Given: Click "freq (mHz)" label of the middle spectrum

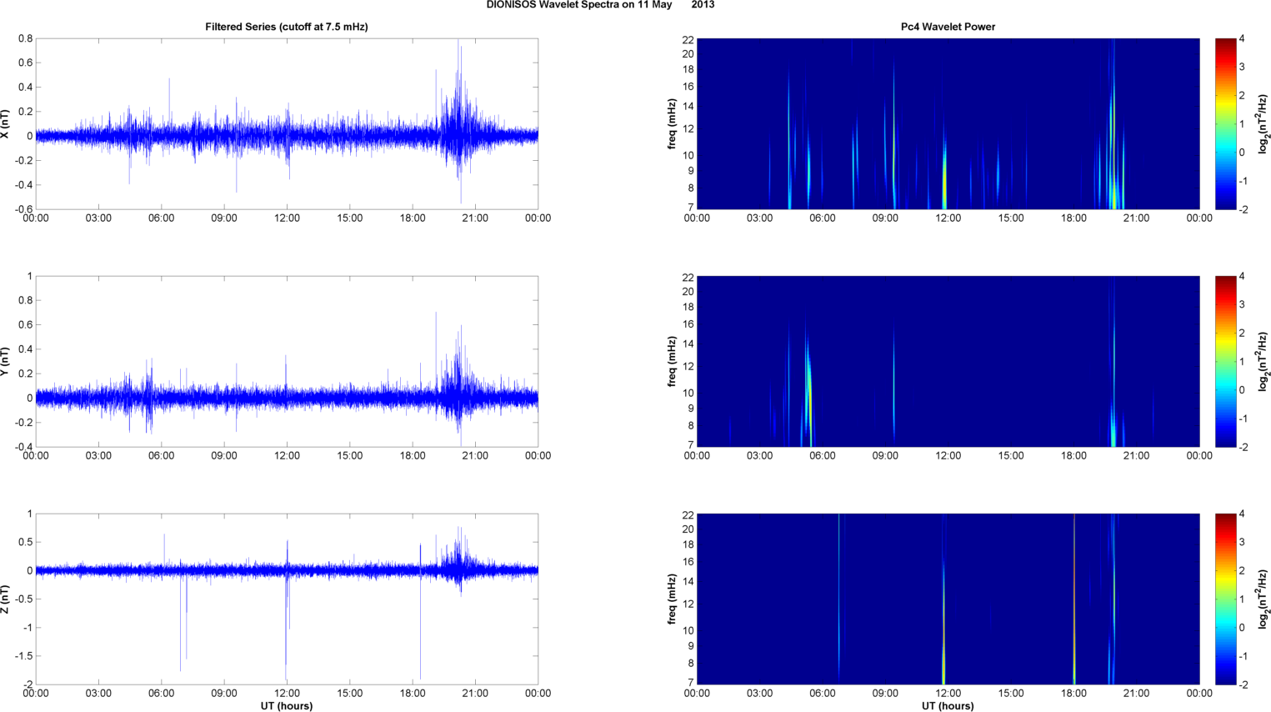Looking at the screenshot, I should pyautogui.click(x=672, y=362).
